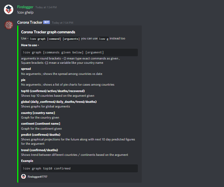Click the 'pie' command heading
224x187 pixels.
coord(23,80)
